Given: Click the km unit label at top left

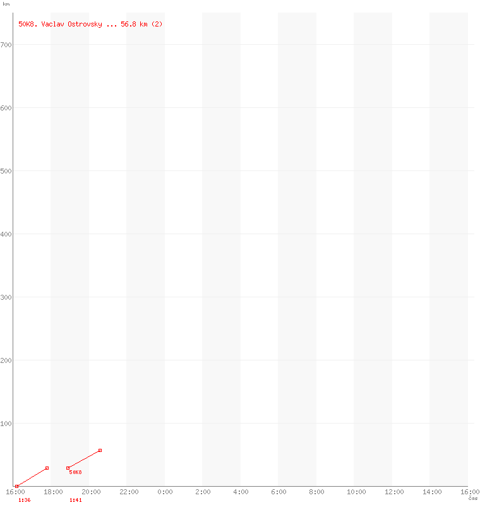Looking at the screenshot, I should 6,4.
